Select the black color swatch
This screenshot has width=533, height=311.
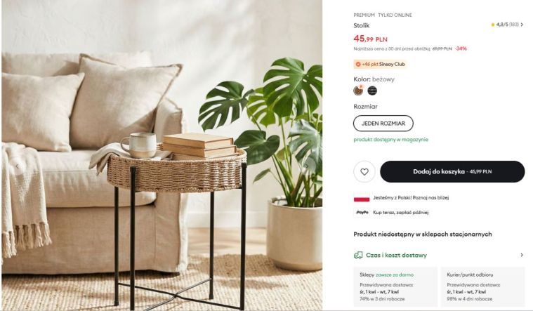tap(372, 91)
